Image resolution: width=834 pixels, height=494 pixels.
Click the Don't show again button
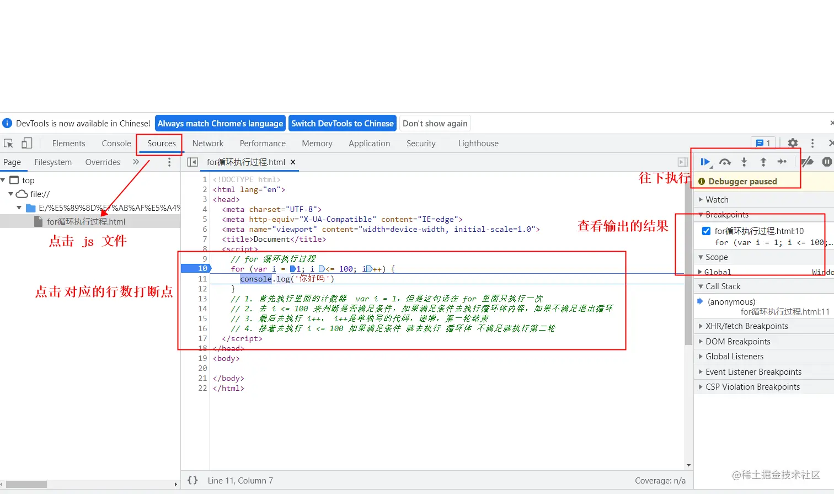point(435,124)
